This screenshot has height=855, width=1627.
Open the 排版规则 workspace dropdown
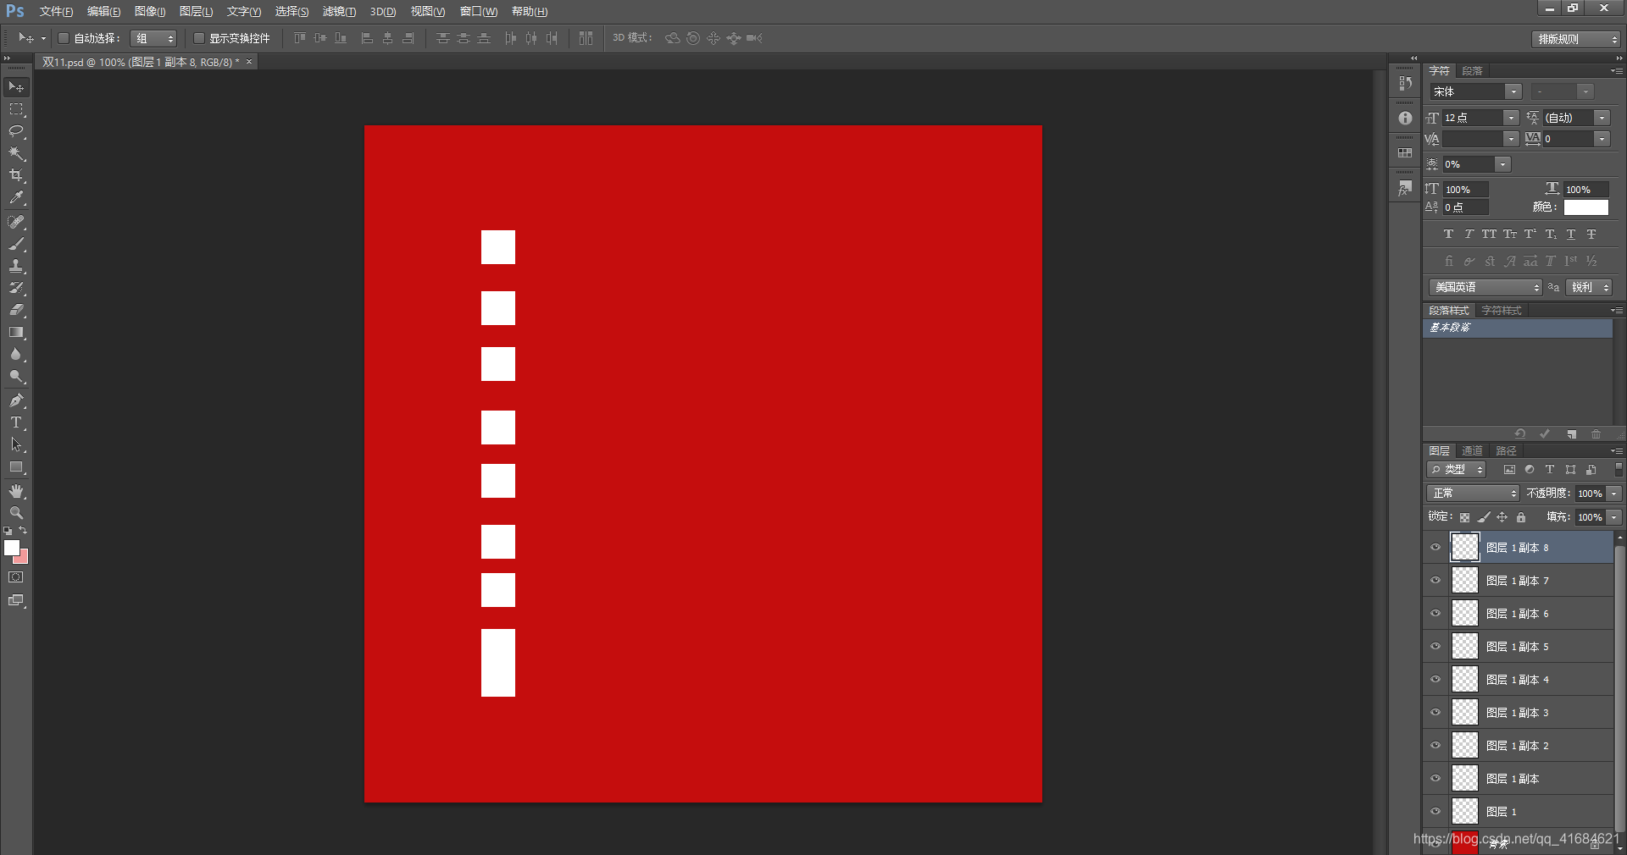[1576, 39]
